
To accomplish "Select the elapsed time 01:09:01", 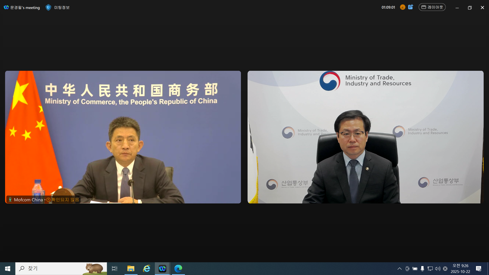I will 388,7.
